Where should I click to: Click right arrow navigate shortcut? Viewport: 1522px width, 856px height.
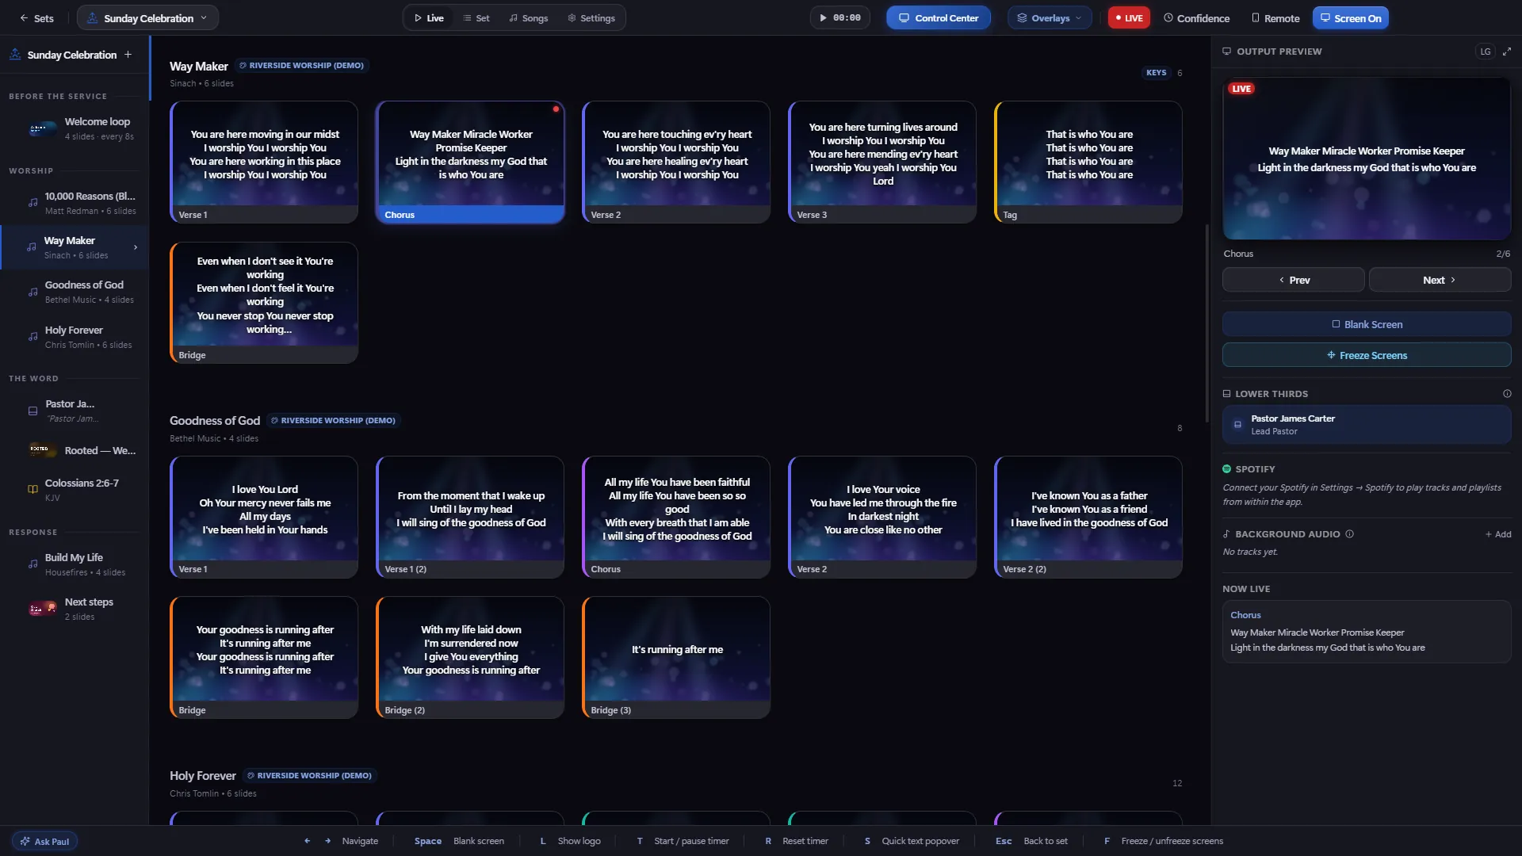tap(327, 841)
